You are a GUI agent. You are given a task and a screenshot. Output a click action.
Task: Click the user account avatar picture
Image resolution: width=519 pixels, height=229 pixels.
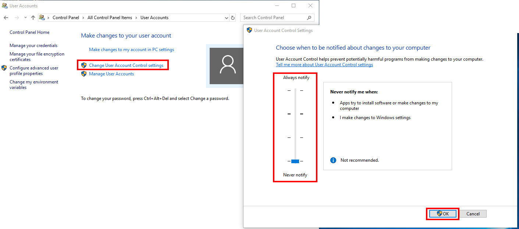[x=227, y=66]
